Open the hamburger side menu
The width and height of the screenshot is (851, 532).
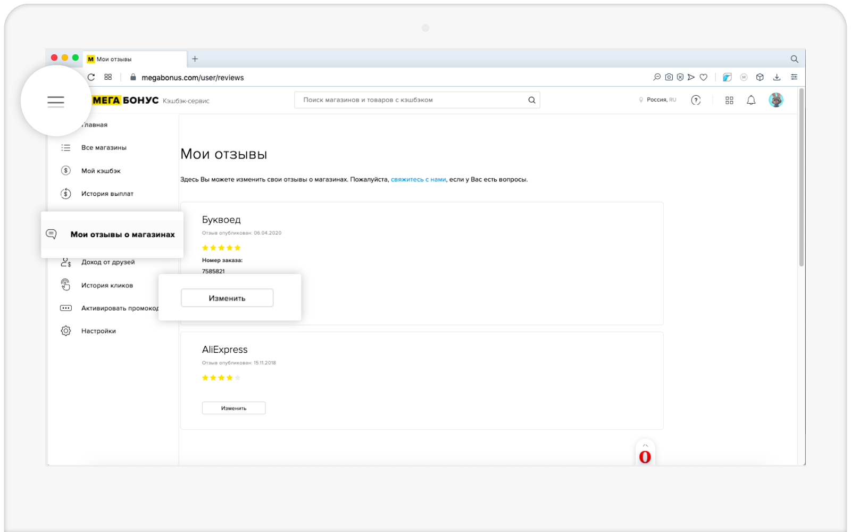[x=56, y=102]
